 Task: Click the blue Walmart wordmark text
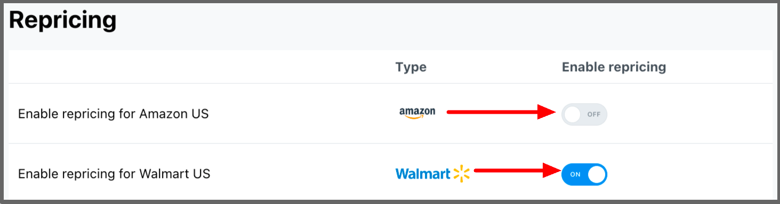pyautogui.click(x=423, y=174)
